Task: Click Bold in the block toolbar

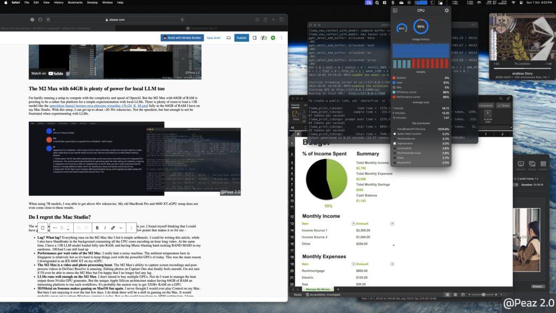Action: click(97, 228)
